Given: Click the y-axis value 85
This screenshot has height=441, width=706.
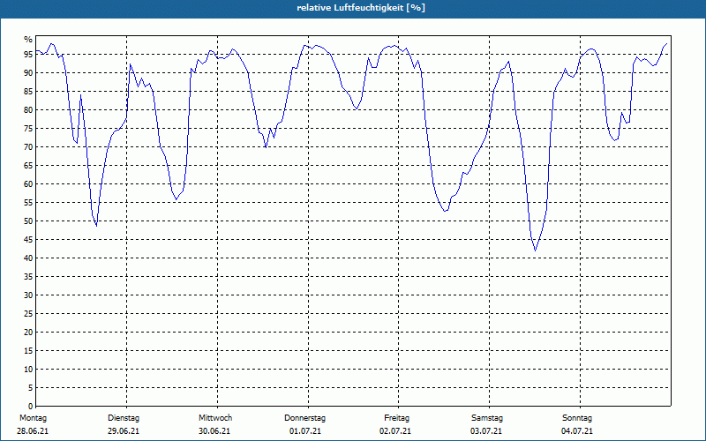Looking at the screenshot, I should click(x=28, y=92).
